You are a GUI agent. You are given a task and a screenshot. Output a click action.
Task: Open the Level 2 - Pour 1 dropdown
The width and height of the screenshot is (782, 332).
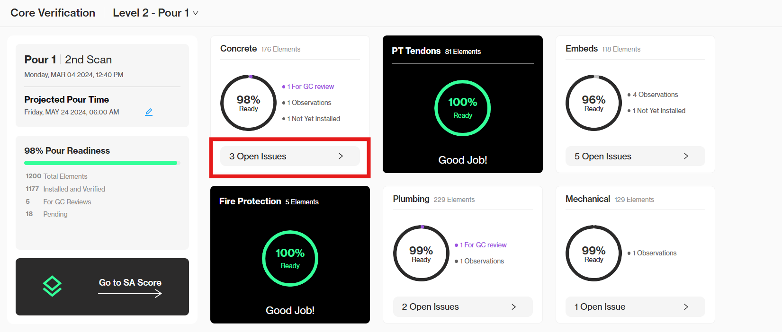tap(155, 13)
